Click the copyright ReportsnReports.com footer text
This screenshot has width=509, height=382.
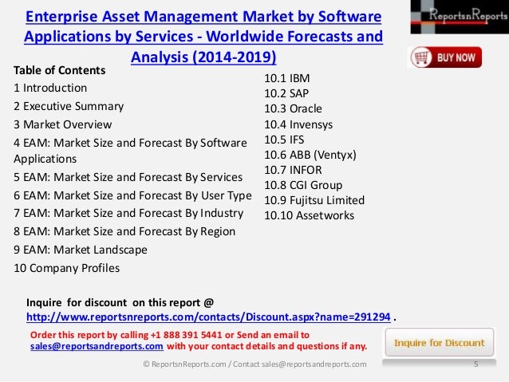point(254,364)
